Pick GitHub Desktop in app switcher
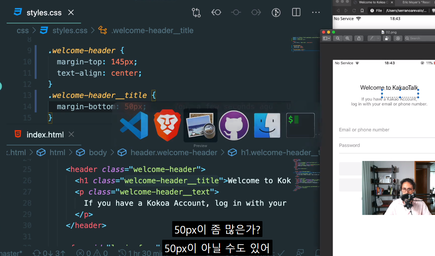 [x=234, y=125]
